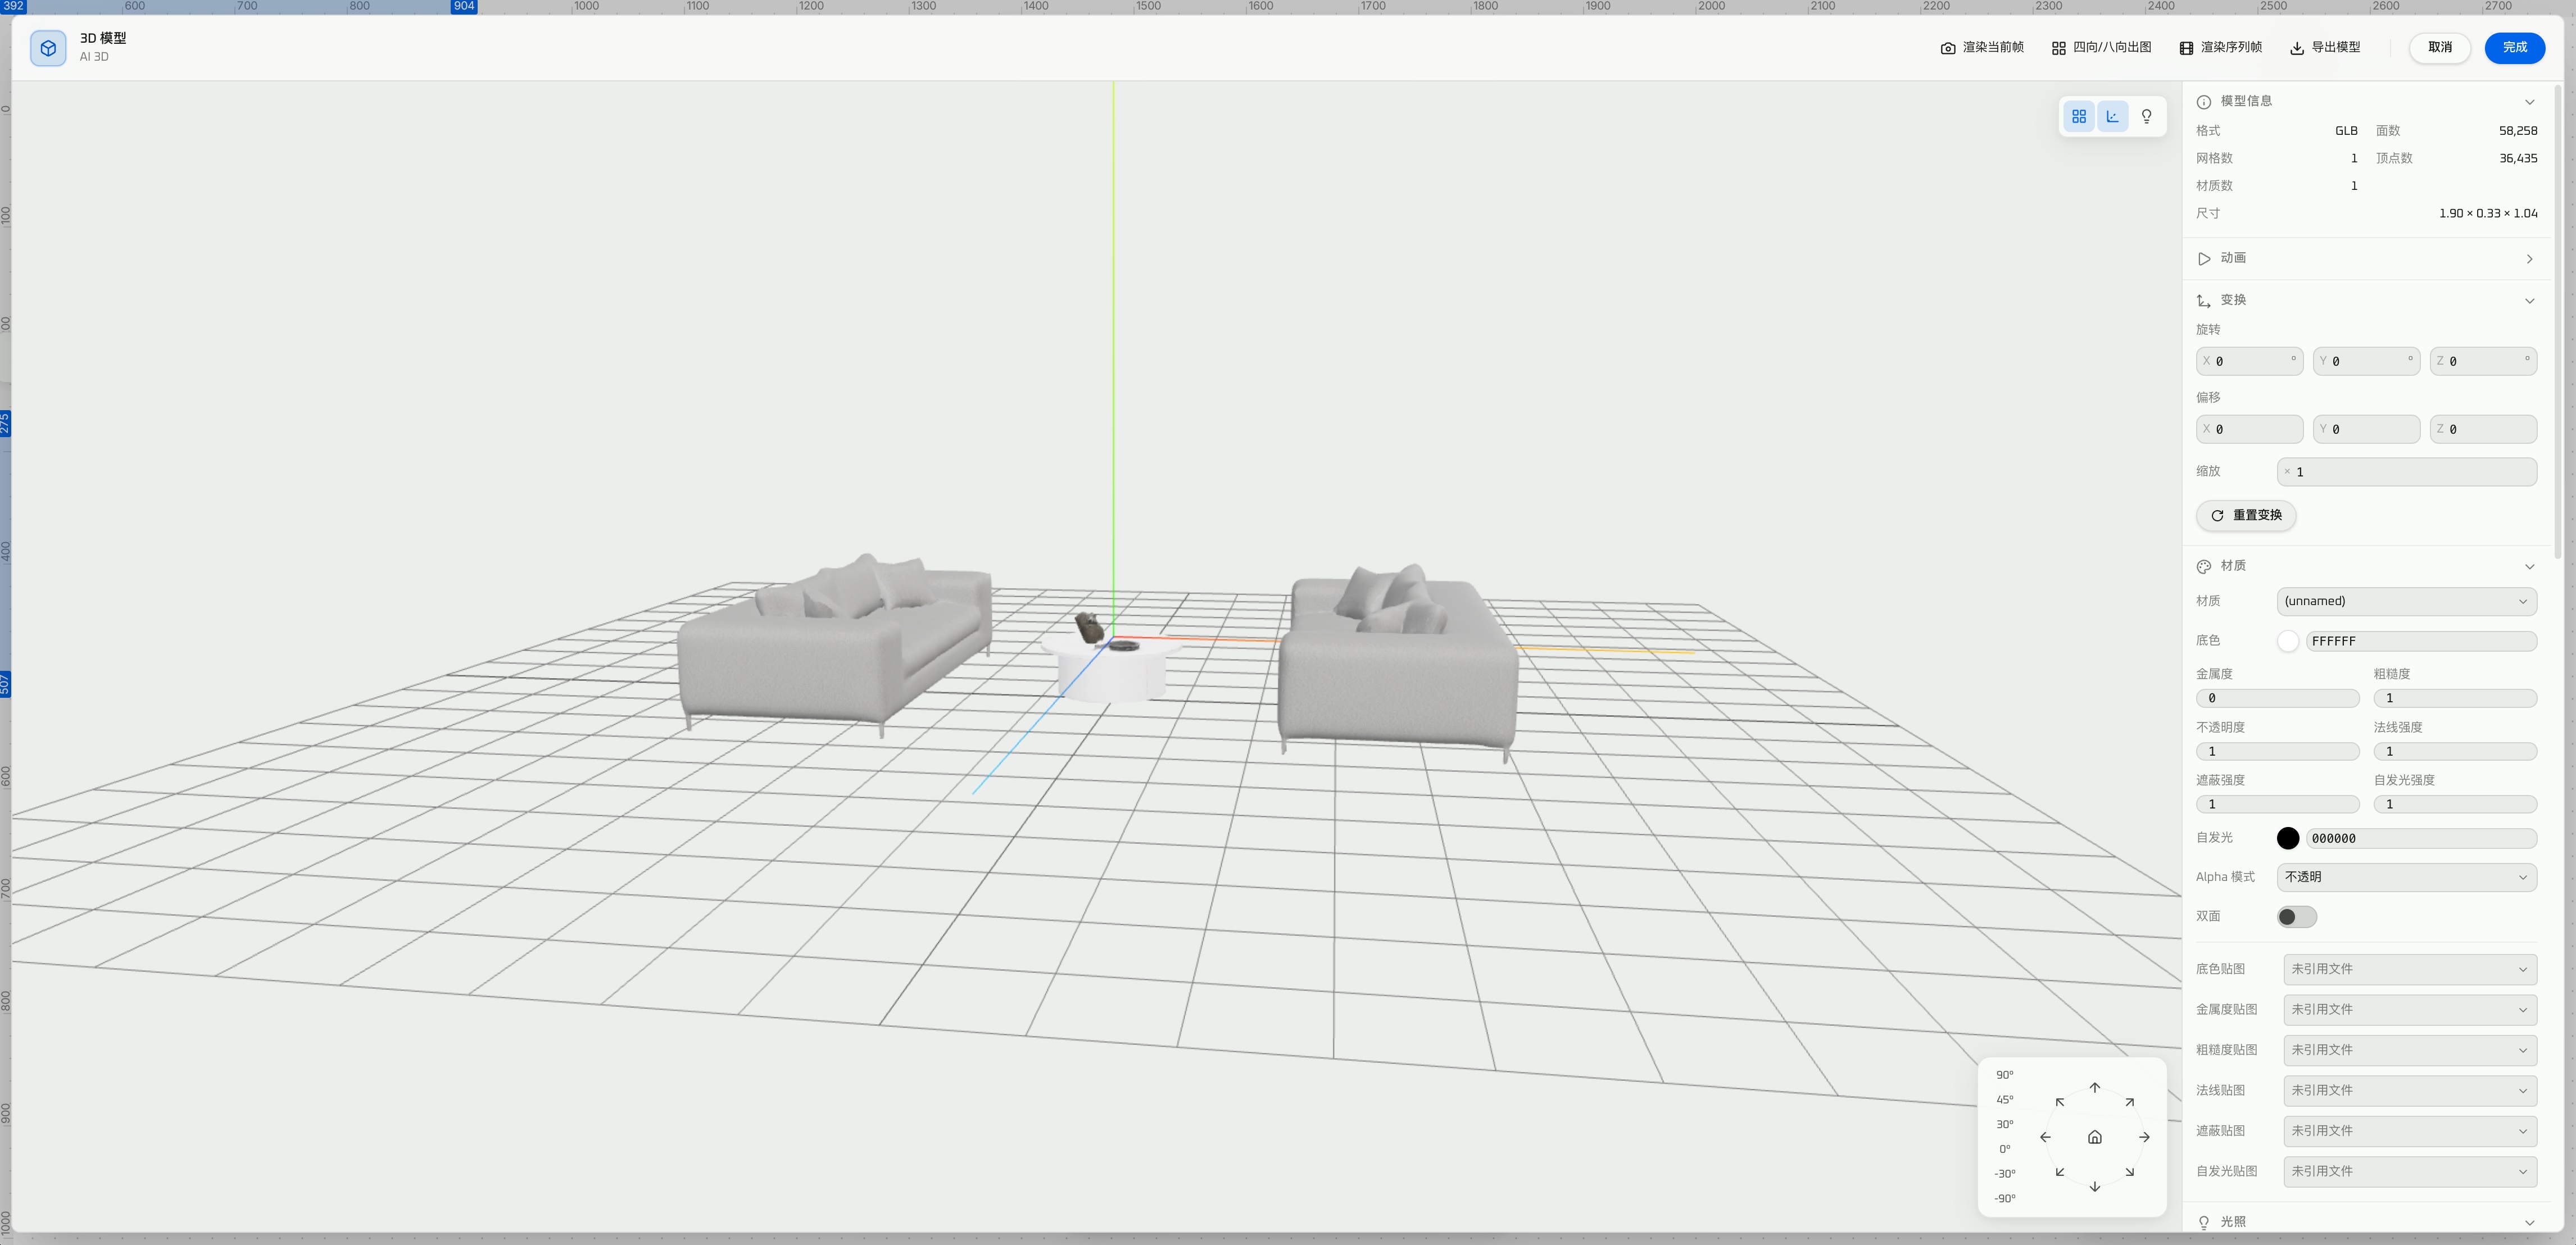
Task: Click the black 自发光 color swatch
Action: click(x=2287, y=839)
